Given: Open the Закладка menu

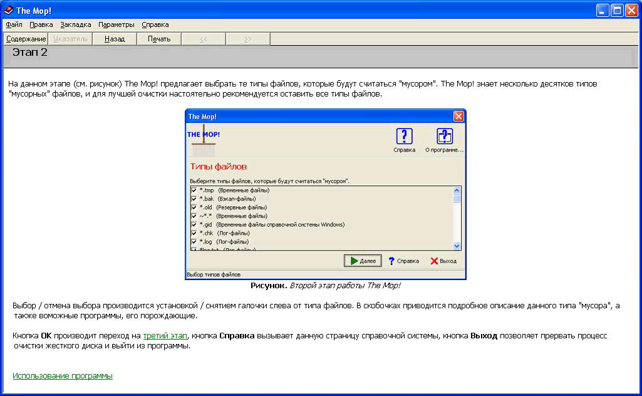Looking at the screenshot, I should click(x=76, y=24).
